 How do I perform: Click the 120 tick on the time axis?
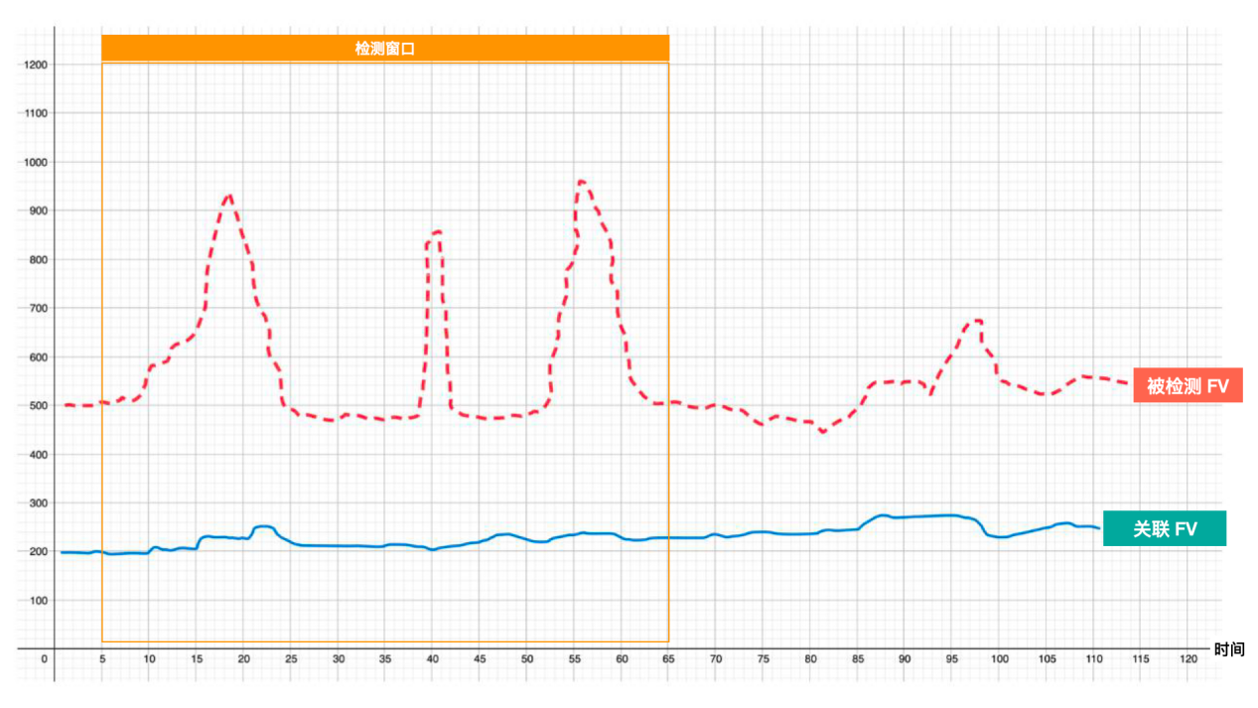pos(1188,659)
